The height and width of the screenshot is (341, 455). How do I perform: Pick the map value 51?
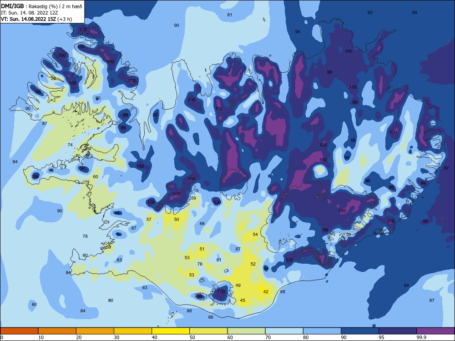tap(202, 249)
